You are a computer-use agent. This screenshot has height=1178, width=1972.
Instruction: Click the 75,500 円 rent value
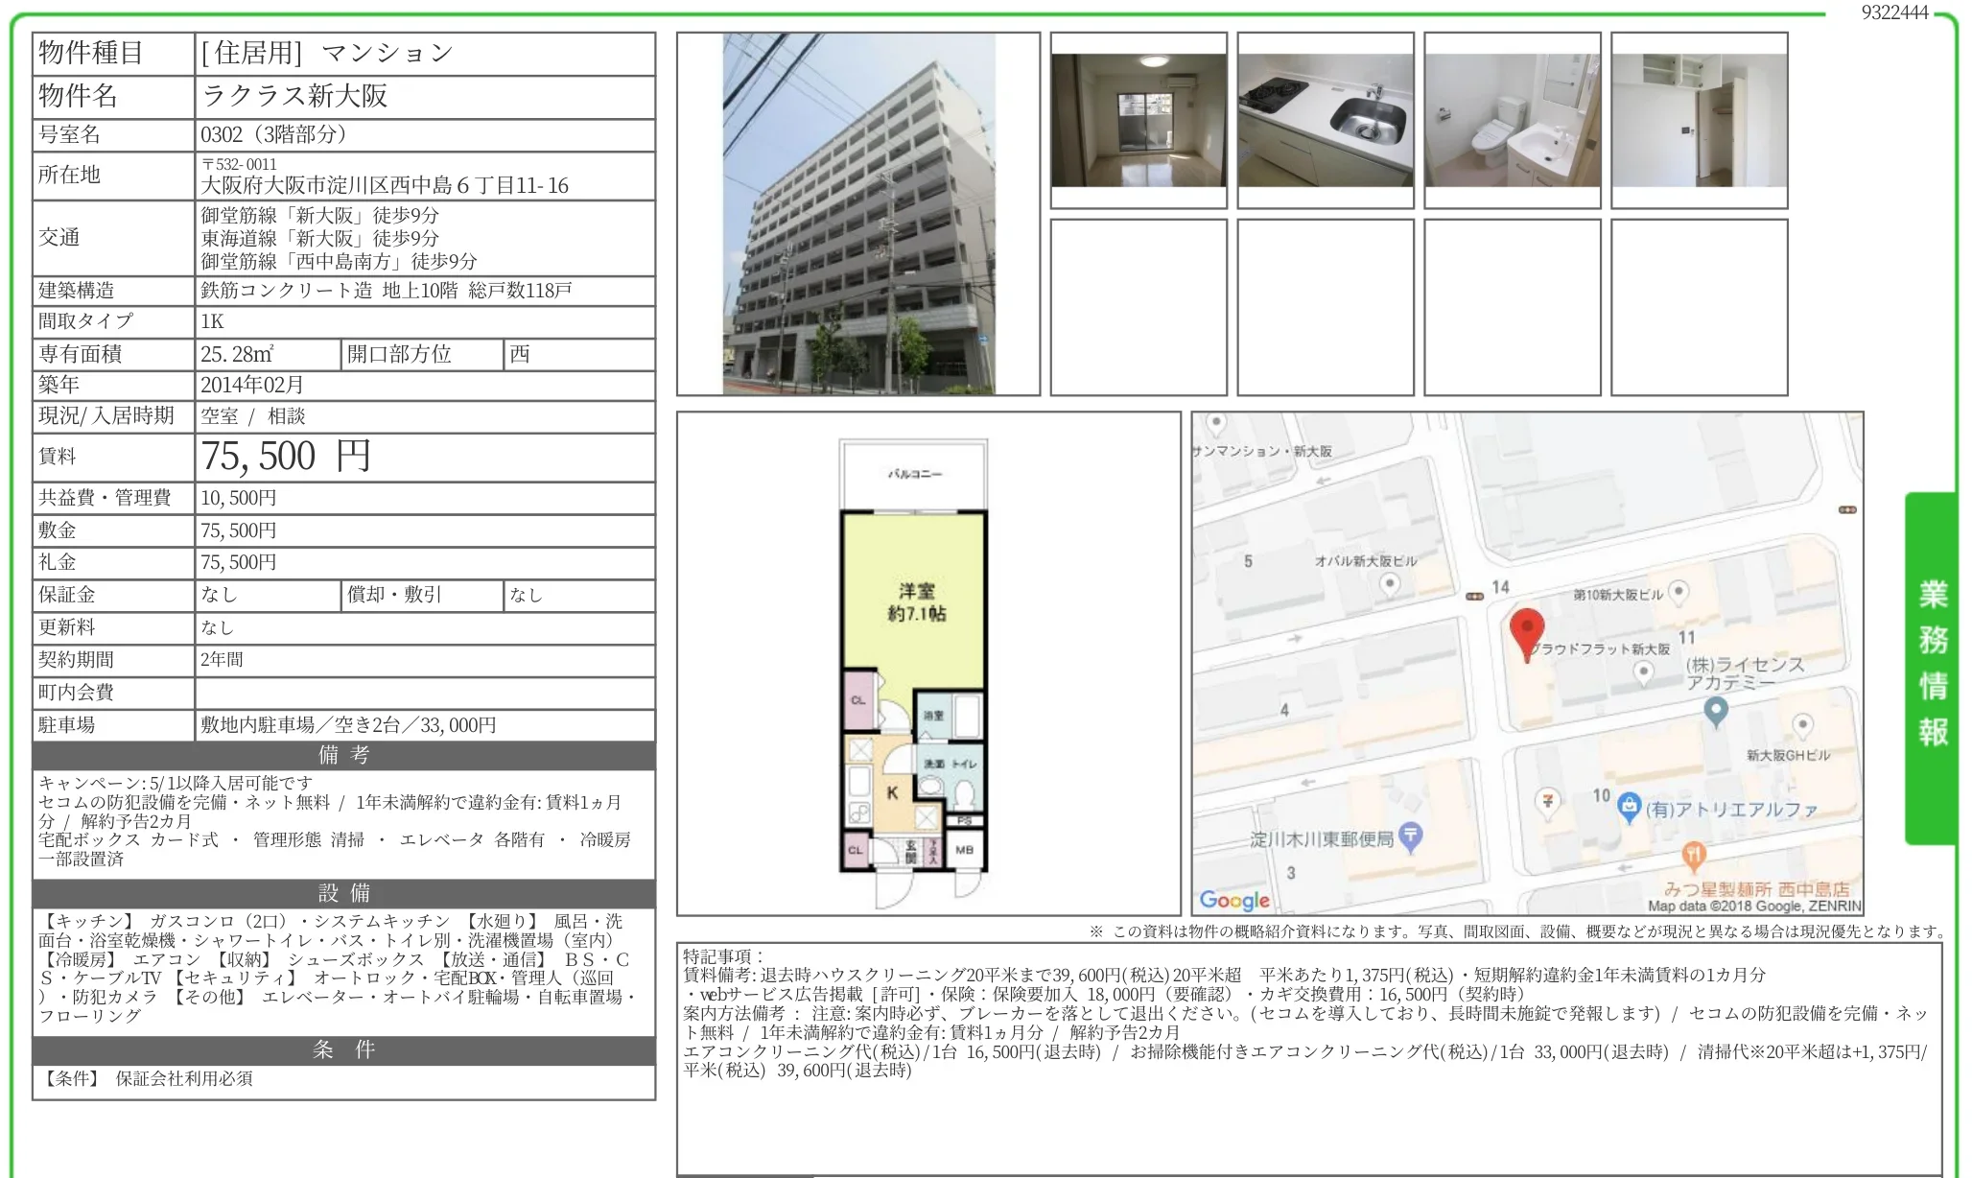[x=286, y=457]
